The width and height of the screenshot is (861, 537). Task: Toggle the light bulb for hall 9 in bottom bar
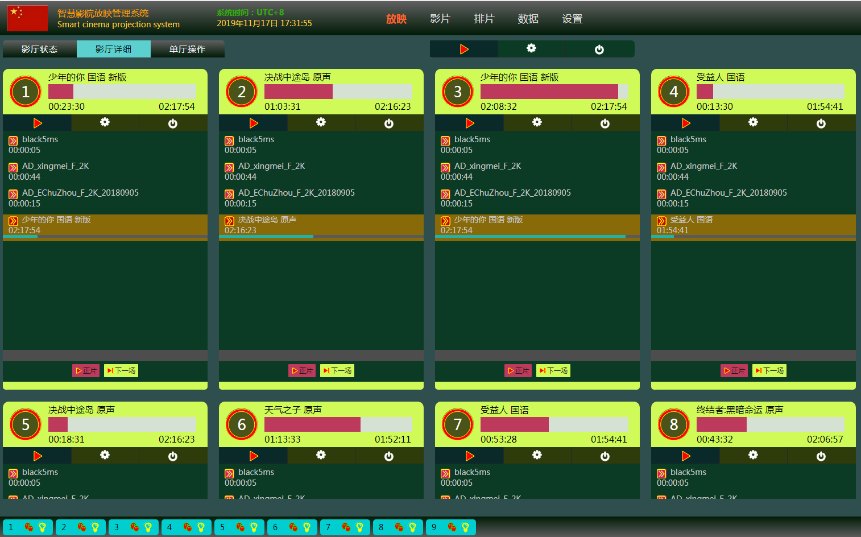[x=465, y=527]
